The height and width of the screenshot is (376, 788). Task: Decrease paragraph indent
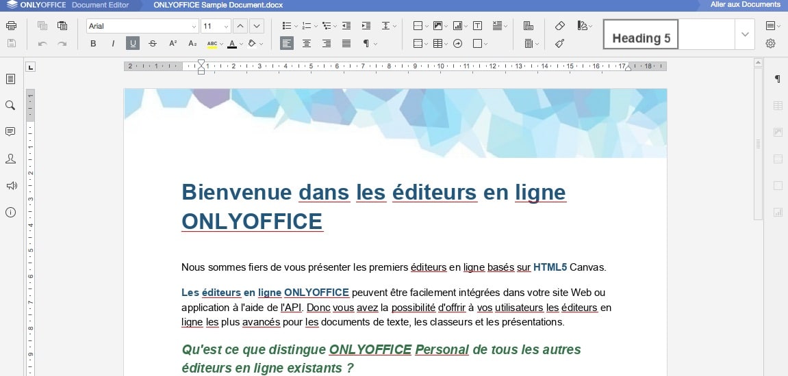pyautogui.click(x=346, y=25)
